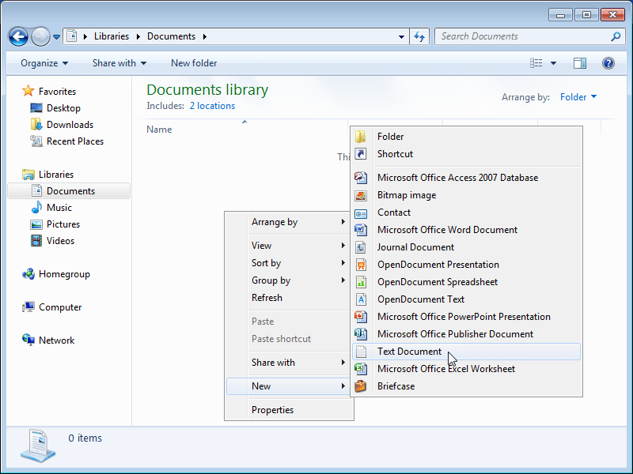Open the address bar history dropdown arrow
This screenshot has width=633, height=474.
click(401, 36)
